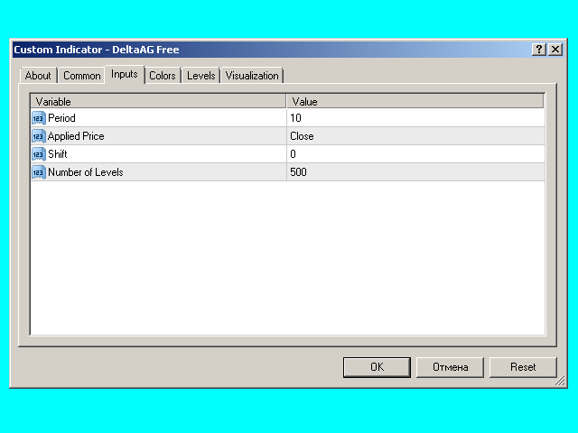This screenshot has height=433, width=578.
Task: Click the icon beside the Shift variable
Action: [x=38, y=154]
